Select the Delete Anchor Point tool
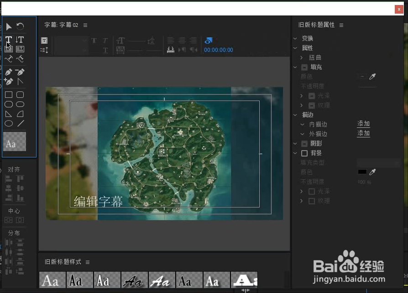Image resolution: width=408 pixels, height=293 pixels. pos(20,72)
